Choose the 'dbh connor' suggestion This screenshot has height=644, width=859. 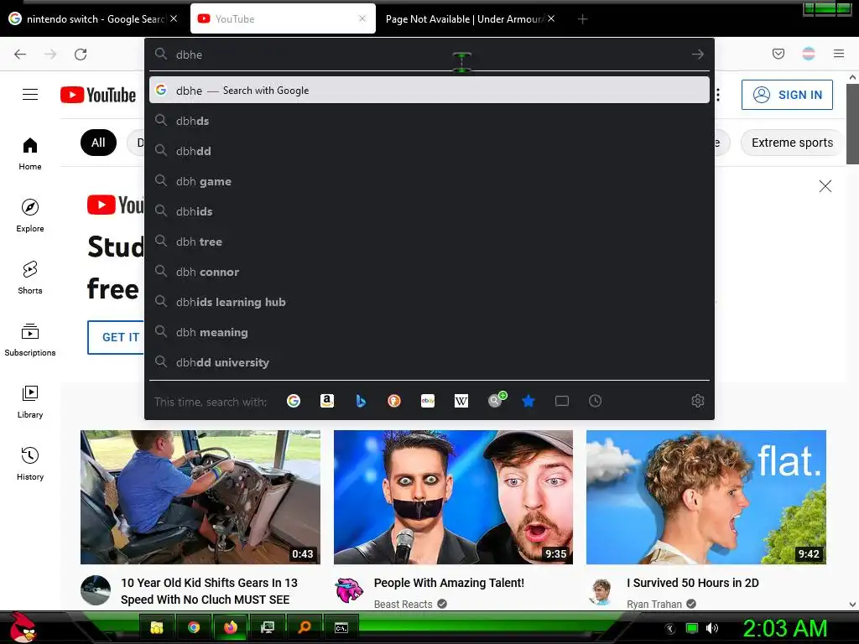429,272
